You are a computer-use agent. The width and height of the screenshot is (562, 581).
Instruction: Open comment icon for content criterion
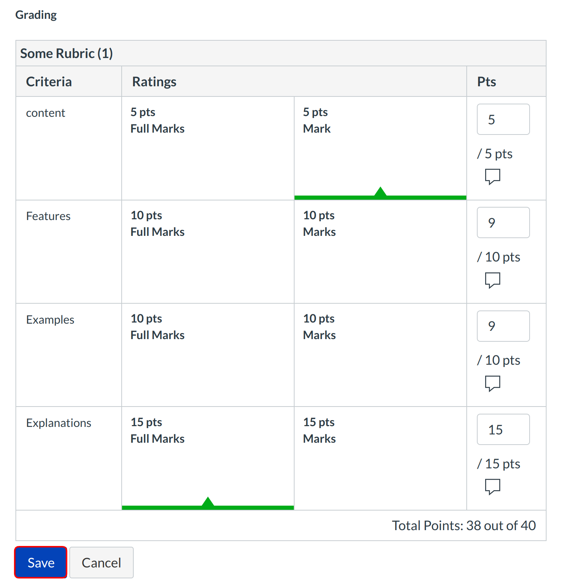click(x=492, y=176)
